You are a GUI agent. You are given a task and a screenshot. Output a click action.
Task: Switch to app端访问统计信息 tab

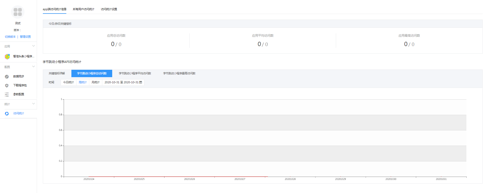(x=55, y=9)
